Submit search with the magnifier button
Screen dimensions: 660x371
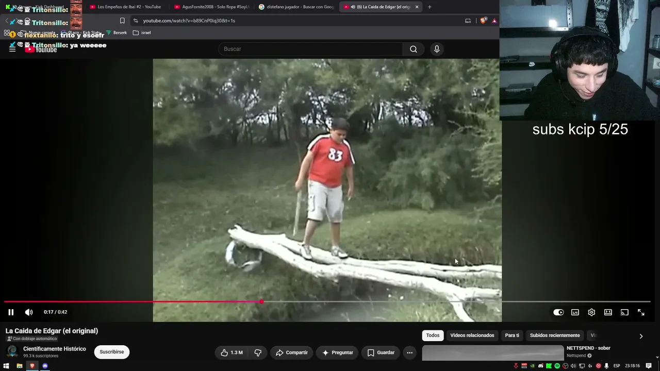click(x=414, y=49)
